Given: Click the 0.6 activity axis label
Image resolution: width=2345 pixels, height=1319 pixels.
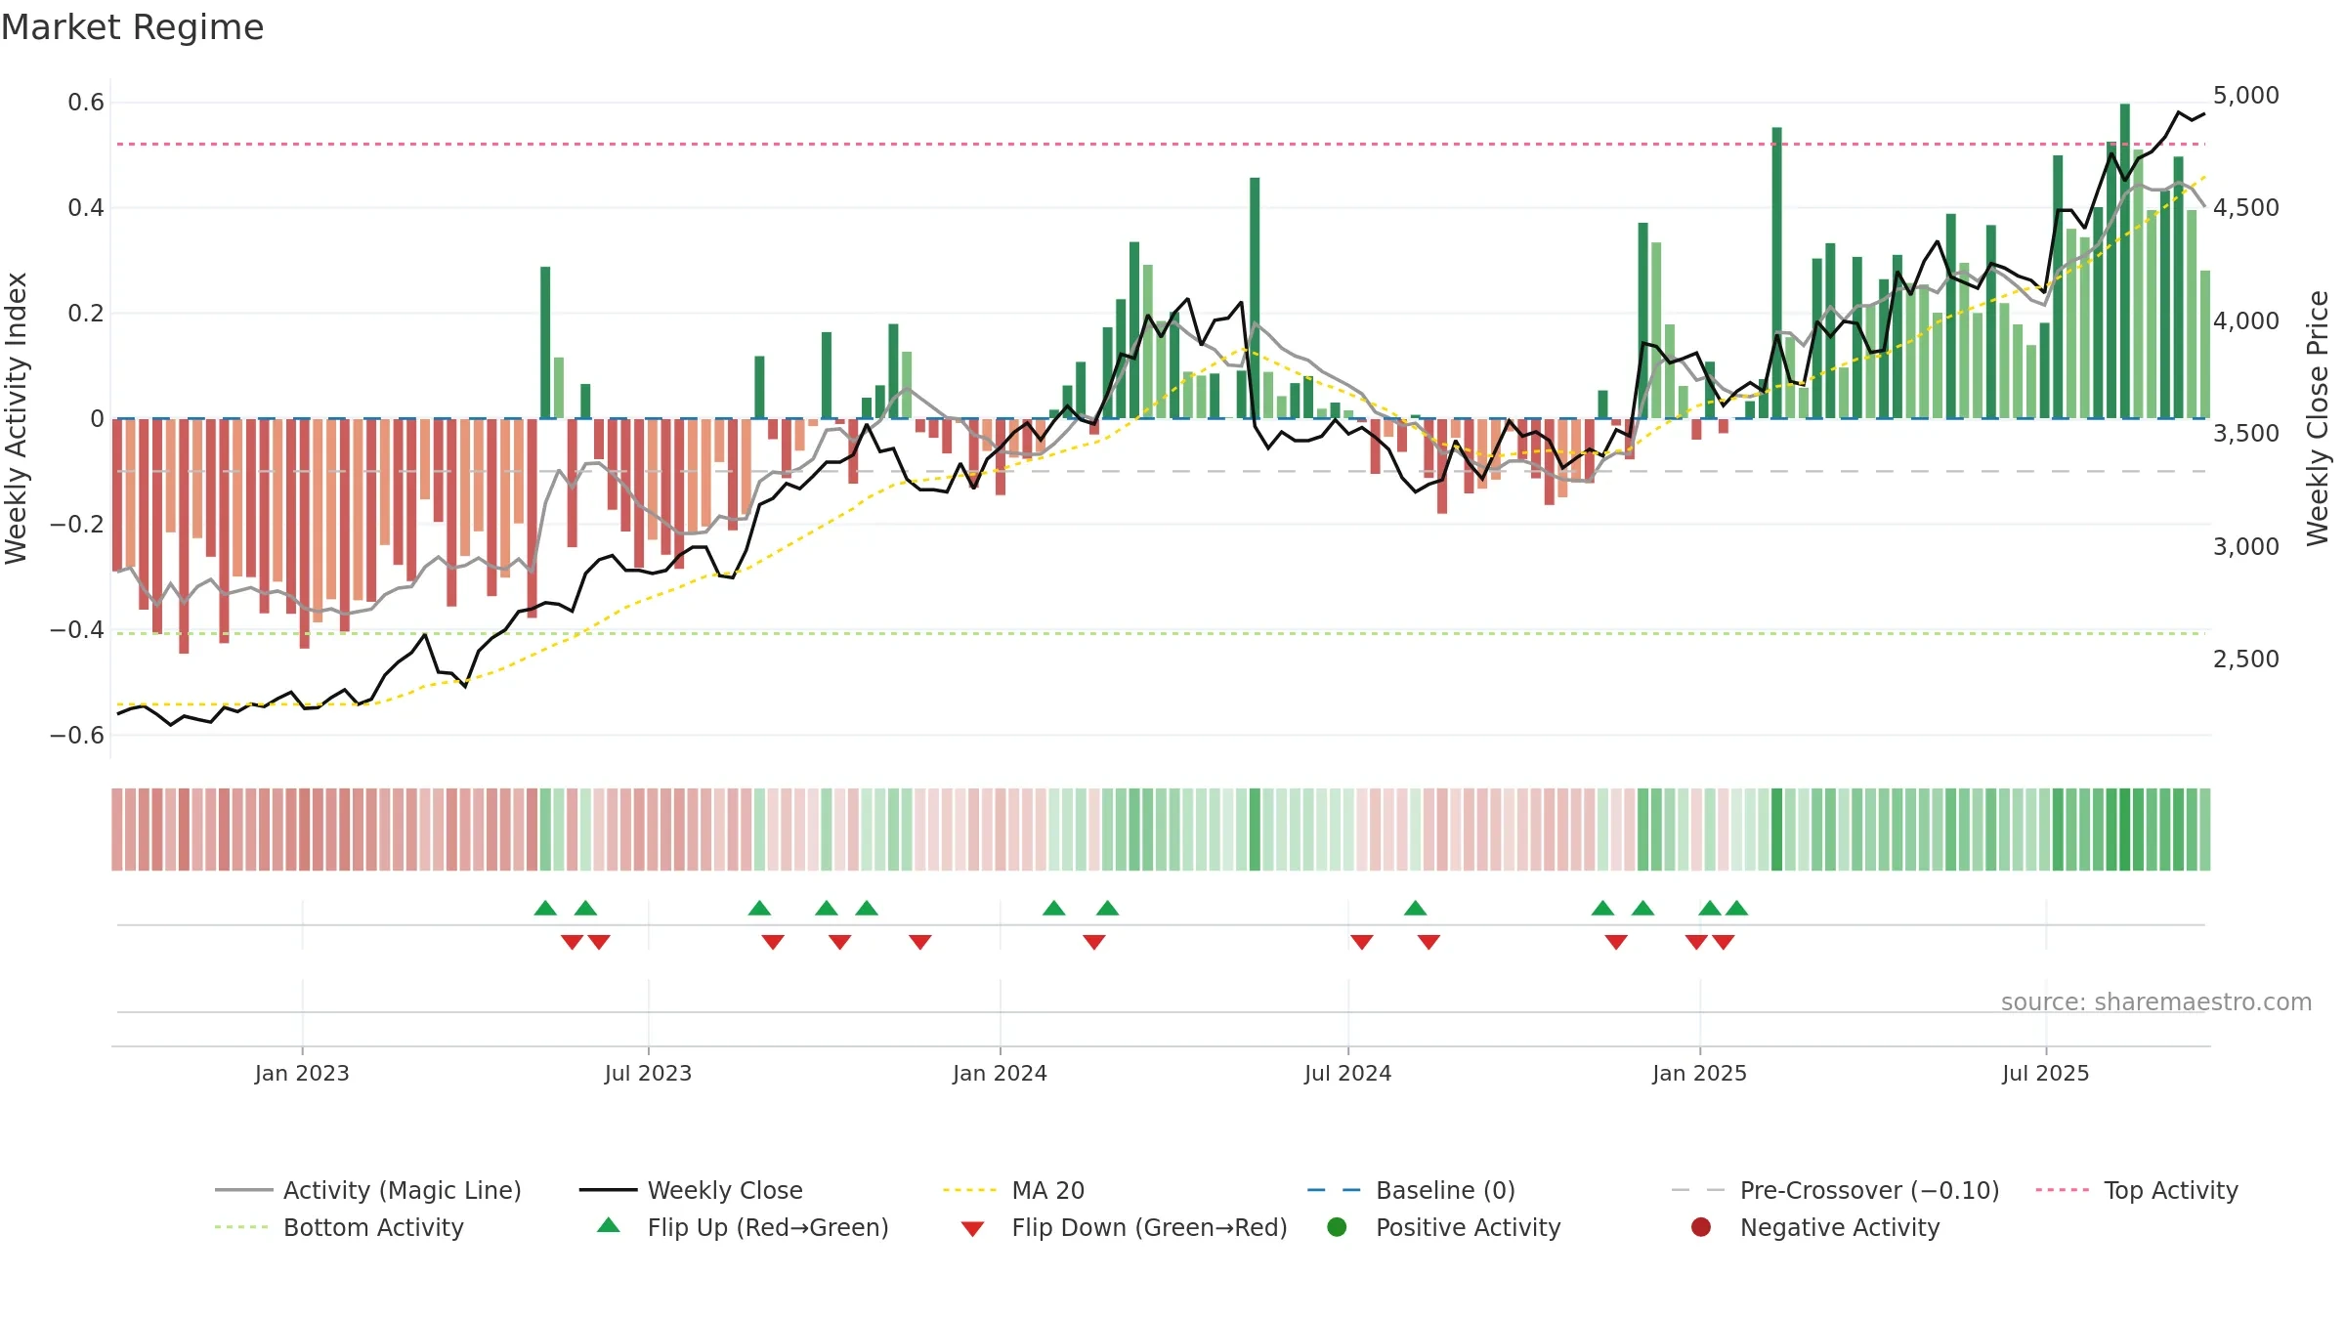Looking at the screenshot, I should pyautogui.click(x=86, y=103).
